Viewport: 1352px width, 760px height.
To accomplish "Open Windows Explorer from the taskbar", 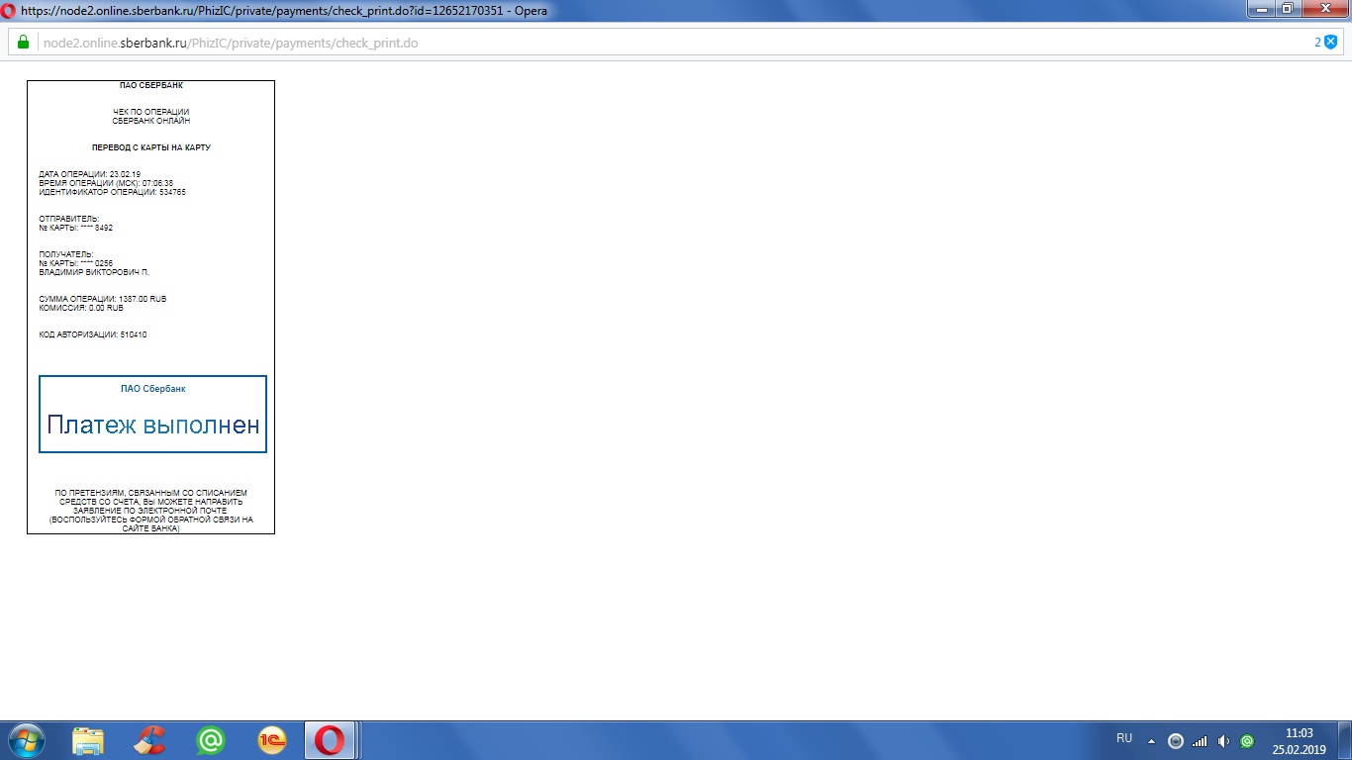I will pyautogui.click(x=88, y=740).
